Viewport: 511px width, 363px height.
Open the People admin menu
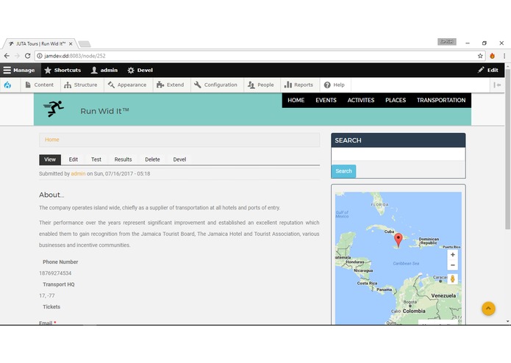pos(261,85)
